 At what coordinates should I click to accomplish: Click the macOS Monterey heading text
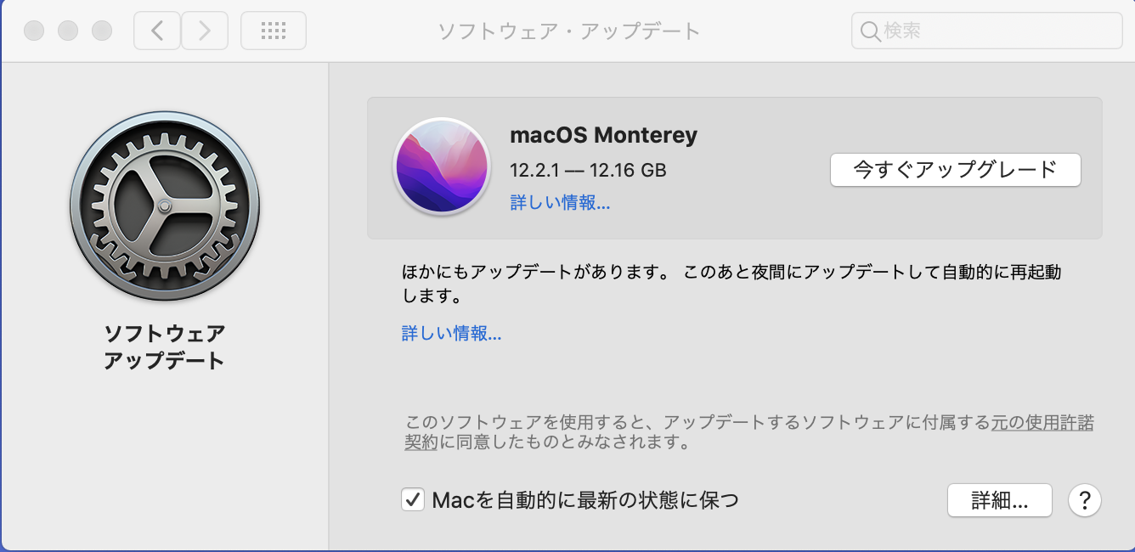click(x=603, y=135)
